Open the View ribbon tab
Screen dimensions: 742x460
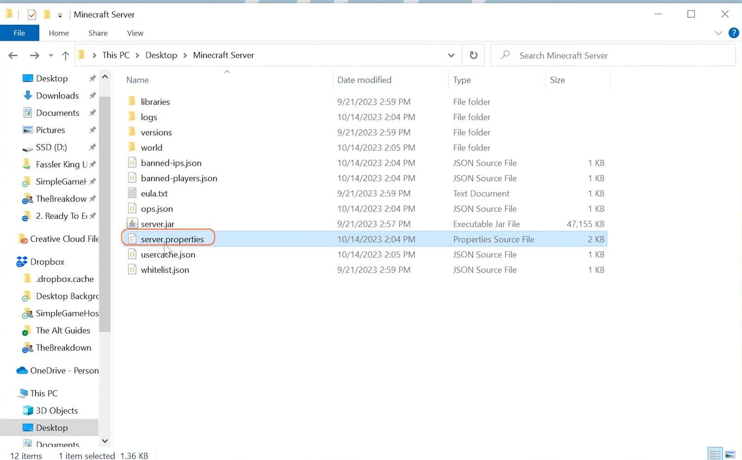point(135,33)
